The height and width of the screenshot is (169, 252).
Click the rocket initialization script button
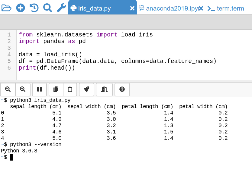click(x=86, y=89)
